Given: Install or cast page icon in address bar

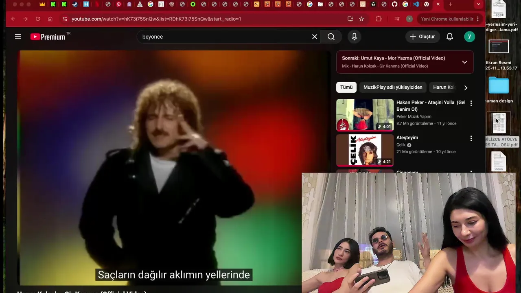Looking at the screenshot, I should click(x=350, y=19).
